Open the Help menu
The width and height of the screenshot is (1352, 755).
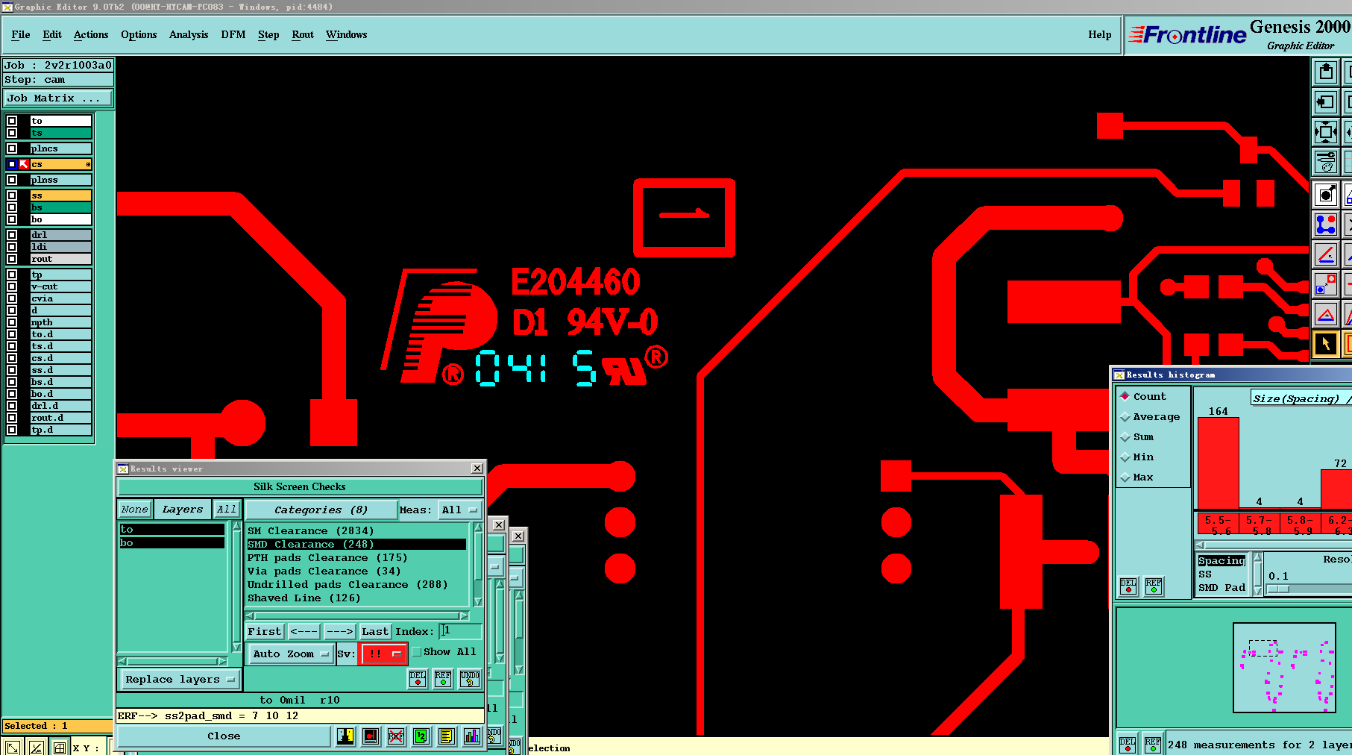1100,35
